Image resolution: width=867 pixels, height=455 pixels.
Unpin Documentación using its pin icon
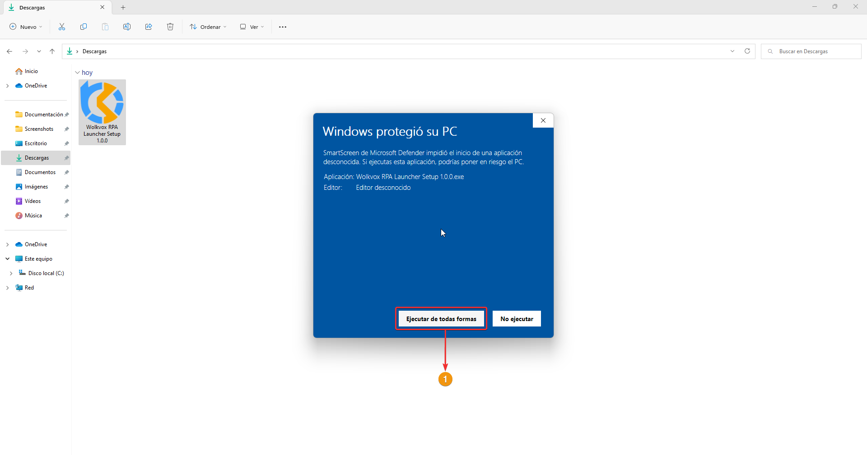pos(67,115)
